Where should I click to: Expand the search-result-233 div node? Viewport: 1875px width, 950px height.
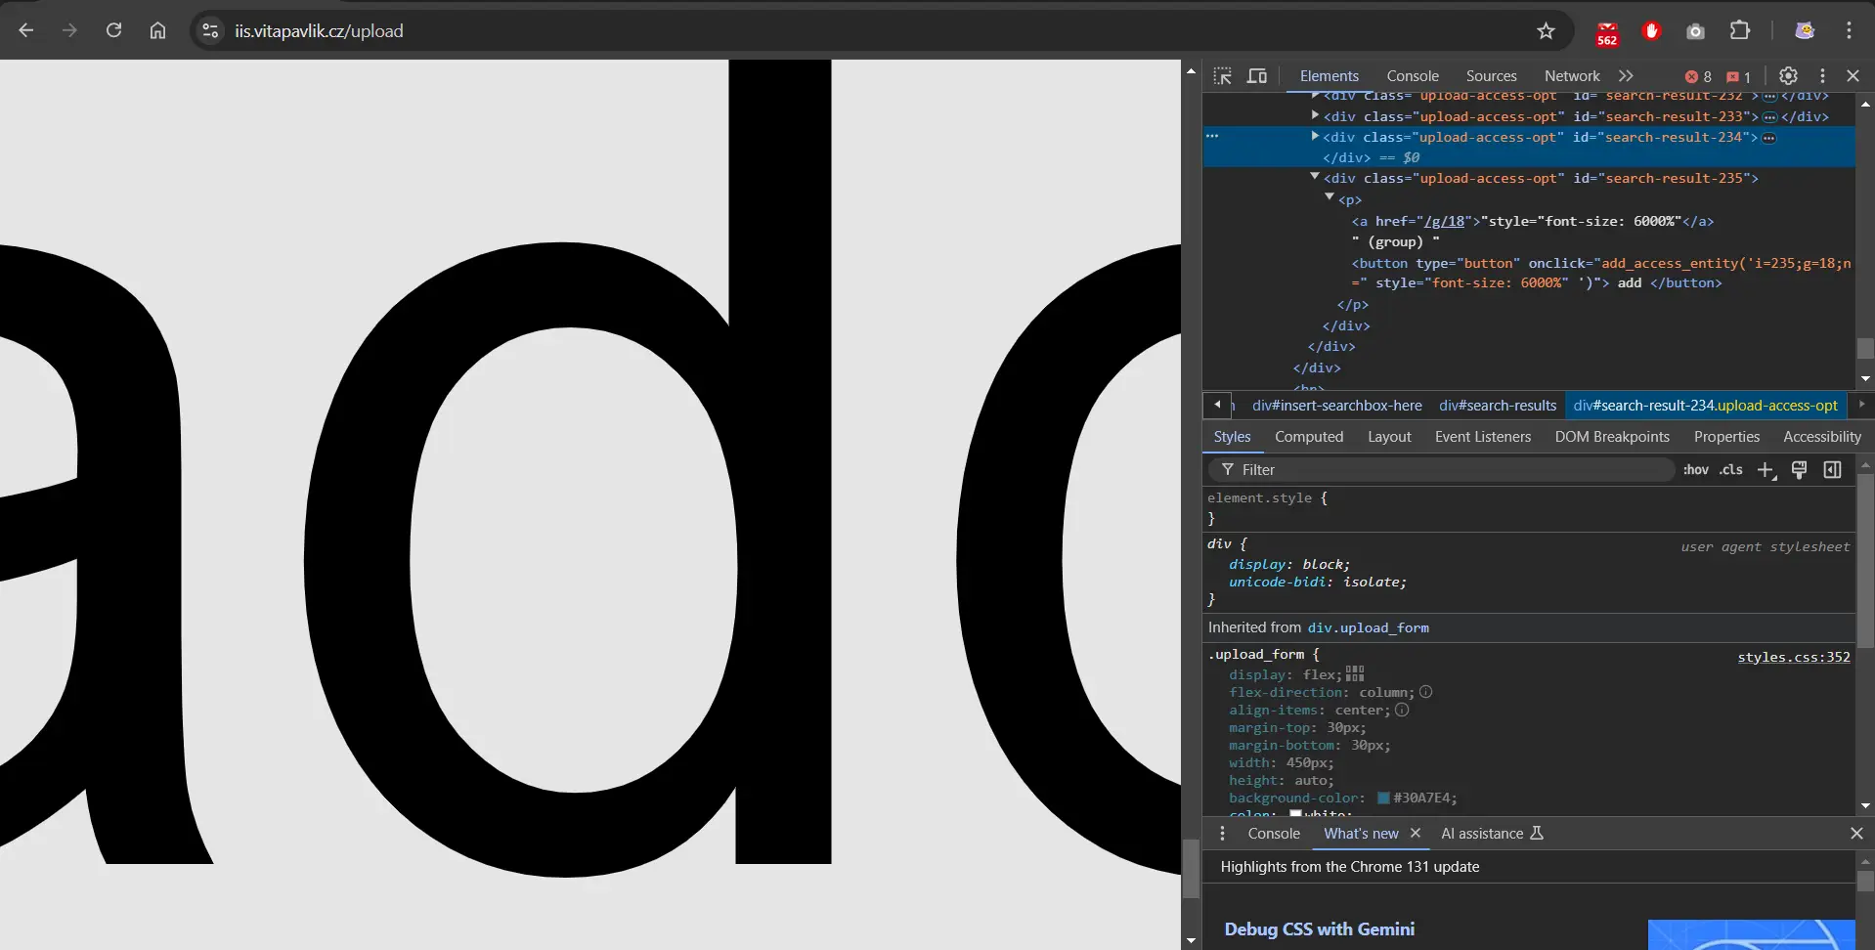tap(1315, 115)
